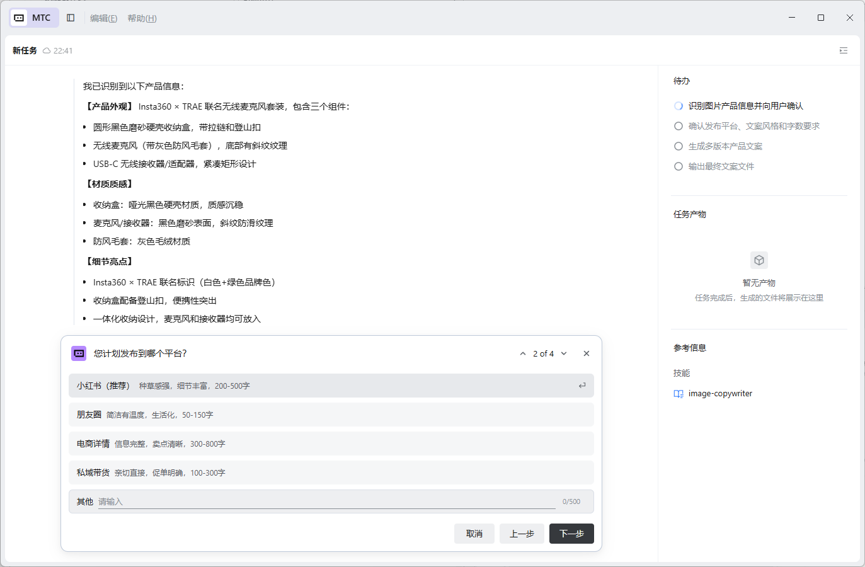Click the cloud sync icon beside 22:41
This screenshot has width=865, height=567.
coord(47,50)
